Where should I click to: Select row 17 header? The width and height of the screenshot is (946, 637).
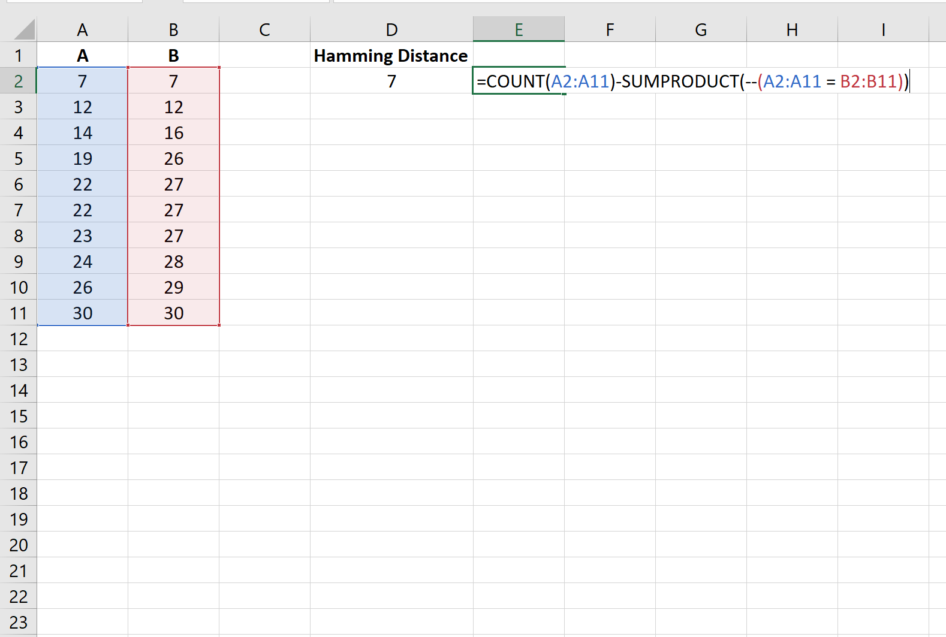pos(19,467)
